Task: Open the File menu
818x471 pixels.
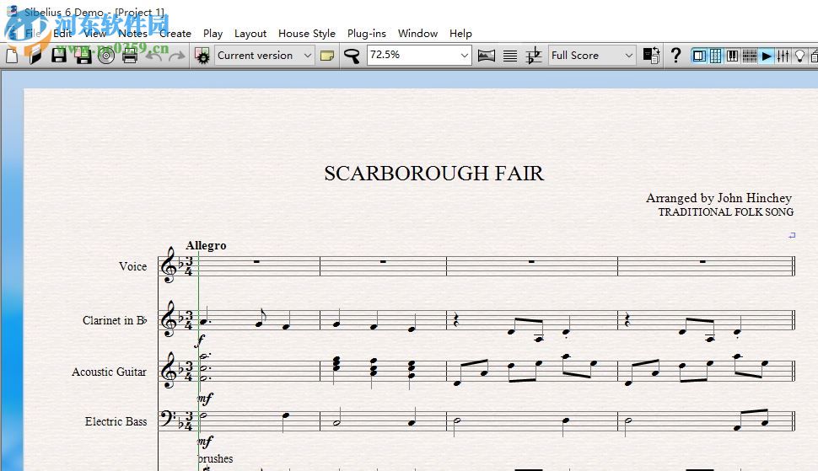Action: (34, 34)
